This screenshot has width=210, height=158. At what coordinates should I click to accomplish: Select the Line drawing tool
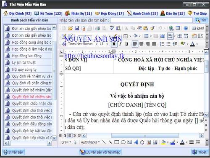point(104,142)
